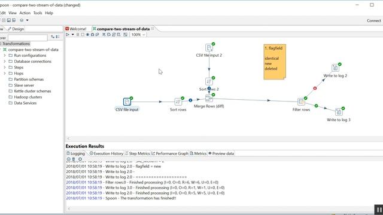Click the save-as toolbar icon
The width and height of the screenshot is (383, 215).
tap(14, 20)
